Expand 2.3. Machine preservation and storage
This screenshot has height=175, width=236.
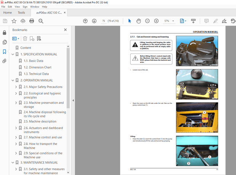click(16, 103)
